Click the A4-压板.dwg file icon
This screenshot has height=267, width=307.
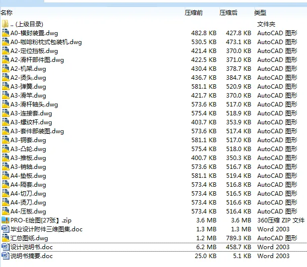pyautogui.click(x=5, y=211)
